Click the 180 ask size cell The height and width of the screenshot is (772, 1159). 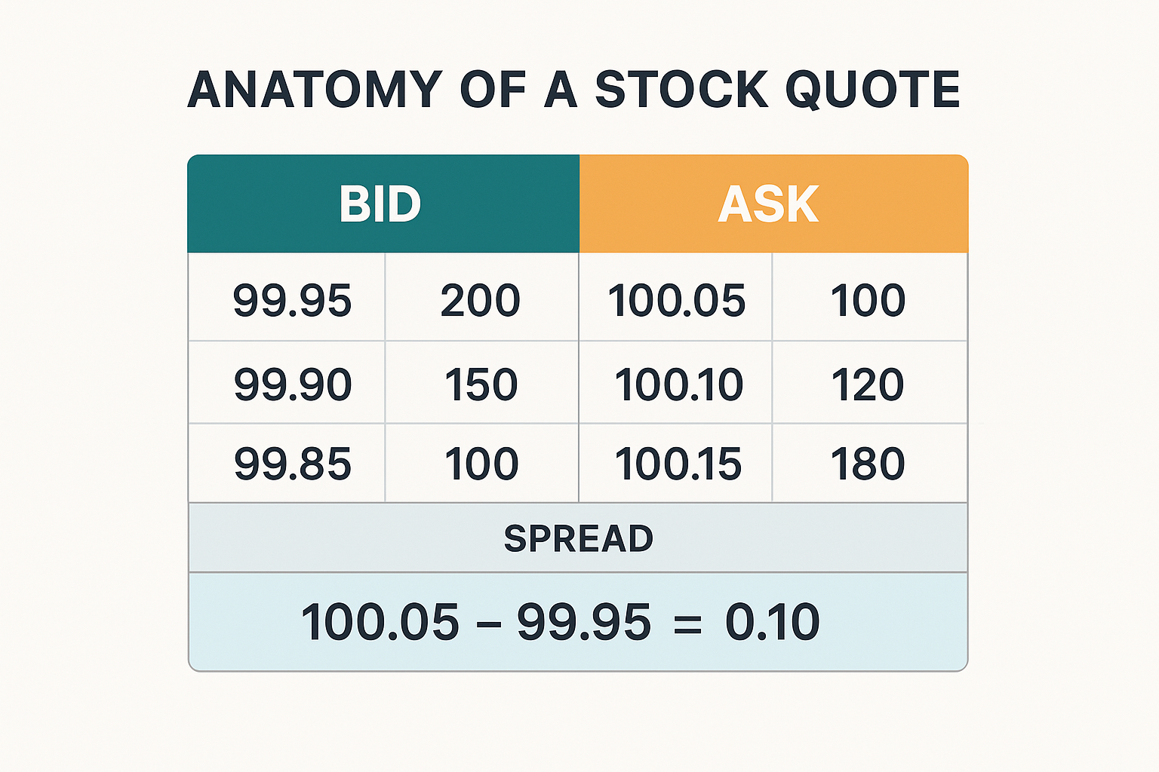868,464
